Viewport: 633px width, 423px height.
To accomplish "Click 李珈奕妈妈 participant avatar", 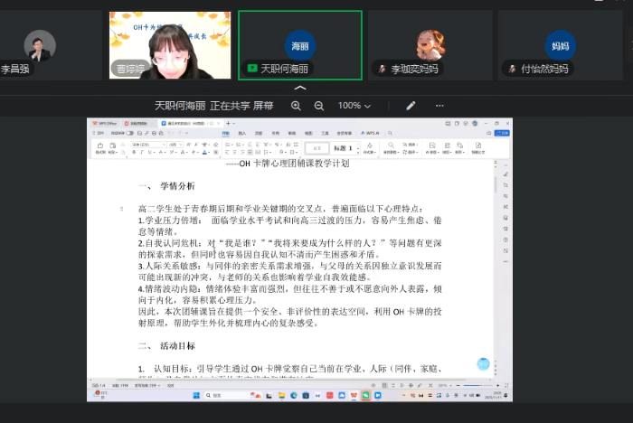I will click(430, 44).
